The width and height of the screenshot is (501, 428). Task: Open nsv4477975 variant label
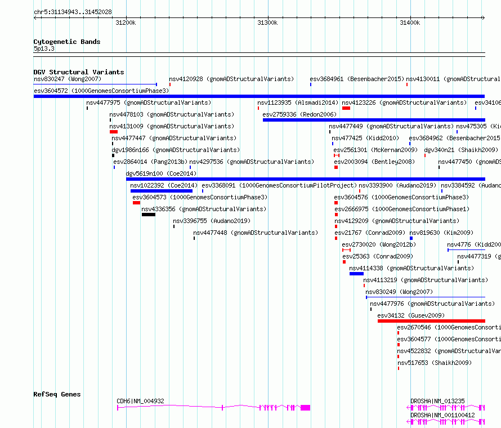tap(149, 102)
